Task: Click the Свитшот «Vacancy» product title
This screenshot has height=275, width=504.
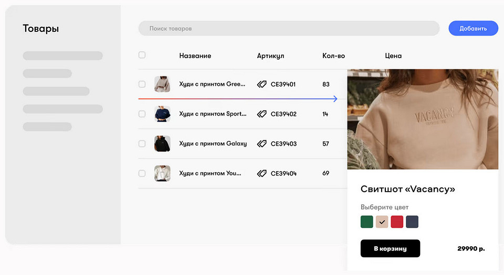Action: tap(407, 189)
